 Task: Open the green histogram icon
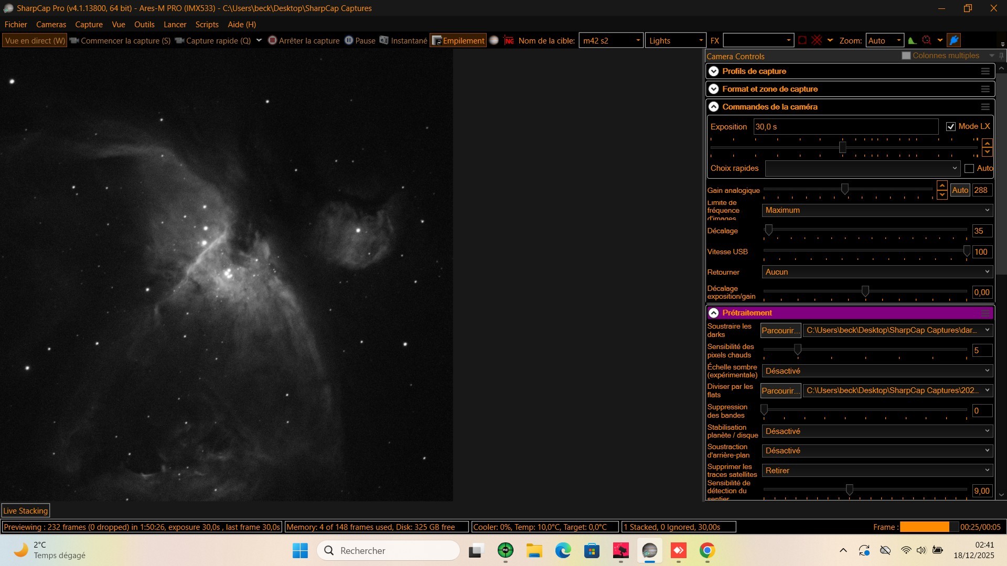click(912, 40)
